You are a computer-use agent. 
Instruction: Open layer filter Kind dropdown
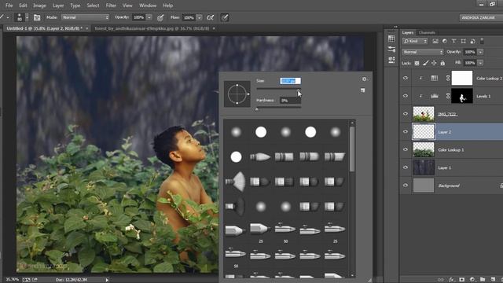pyautogui.click(x=415, y=41)
